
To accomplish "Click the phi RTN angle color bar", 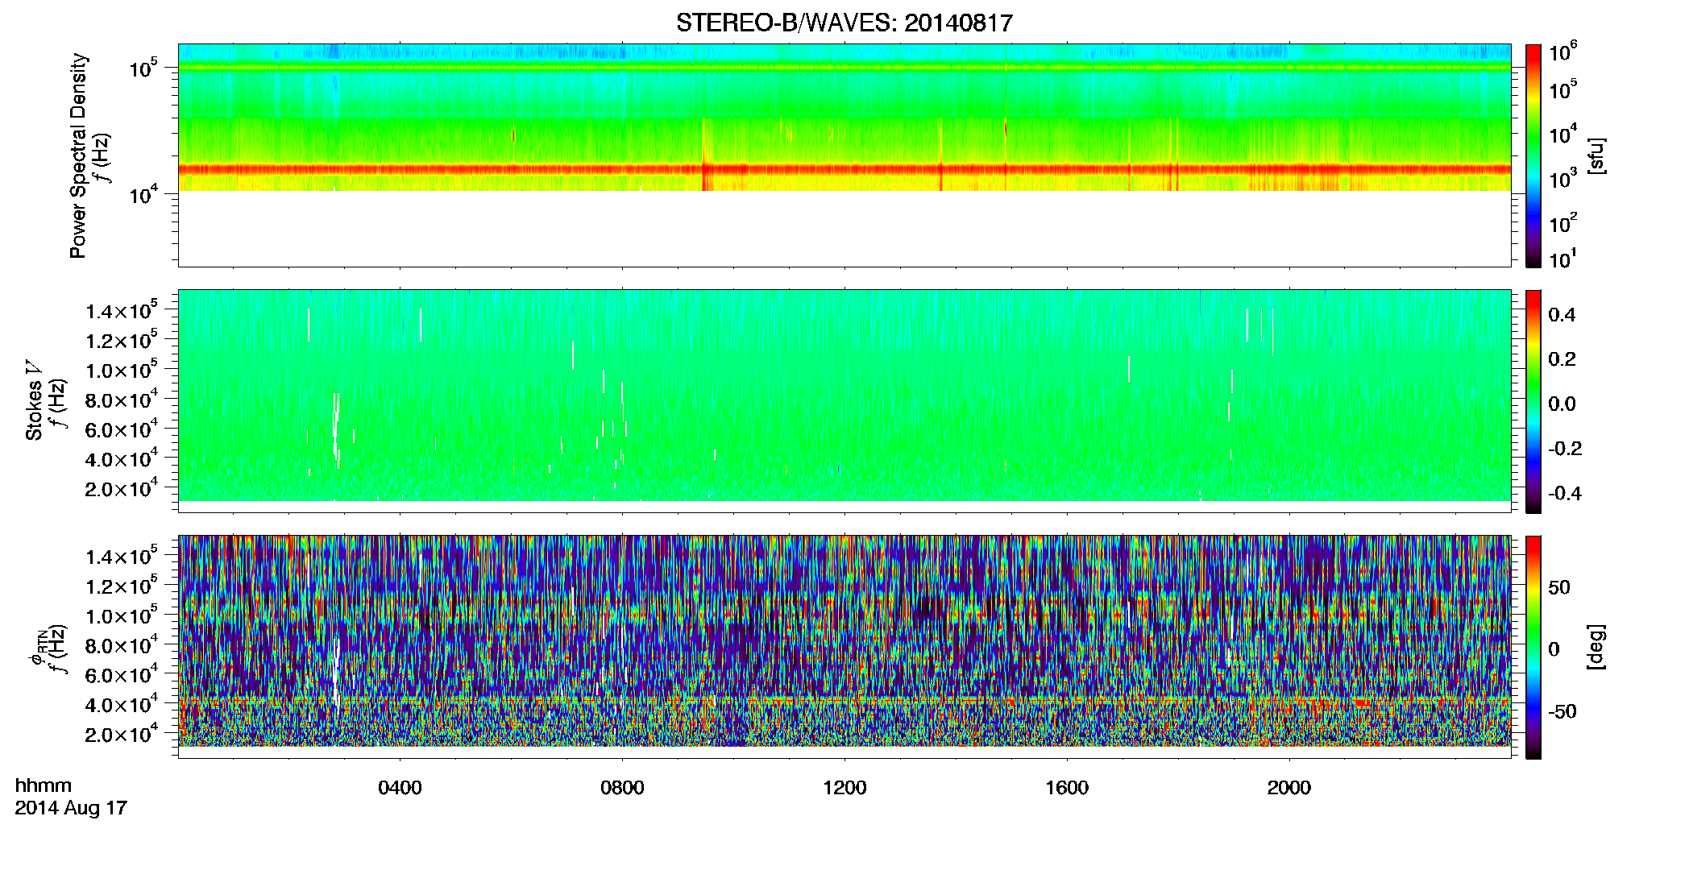I will pyautogui.click(x=1533, y=647).
